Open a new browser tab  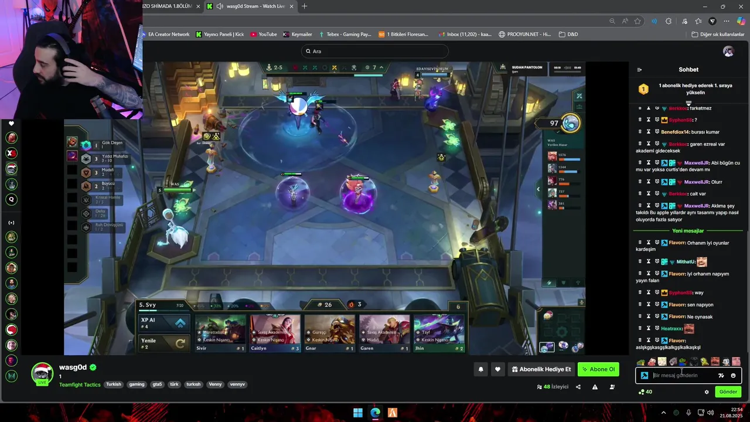point(304,6)
